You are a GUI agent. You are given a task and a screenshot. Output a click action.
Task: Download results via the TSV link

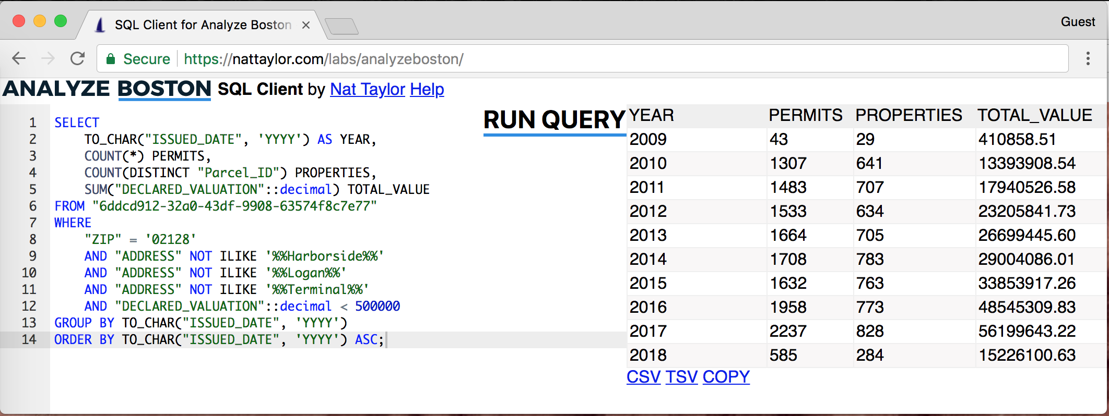pyautogui.click(x=682, y=376)
